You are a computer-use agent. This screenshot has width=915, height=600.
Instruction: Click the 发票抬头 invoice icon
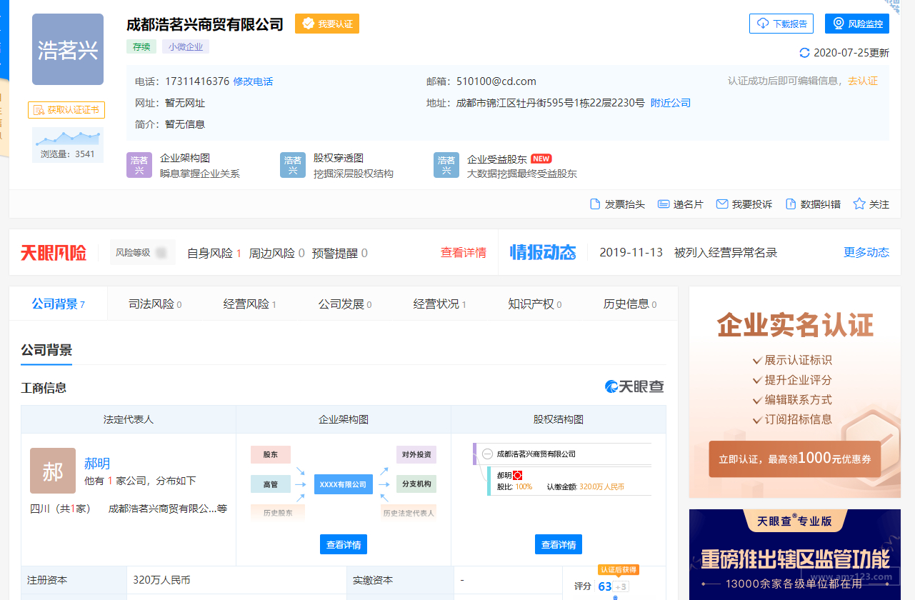(x=595, y=204)
